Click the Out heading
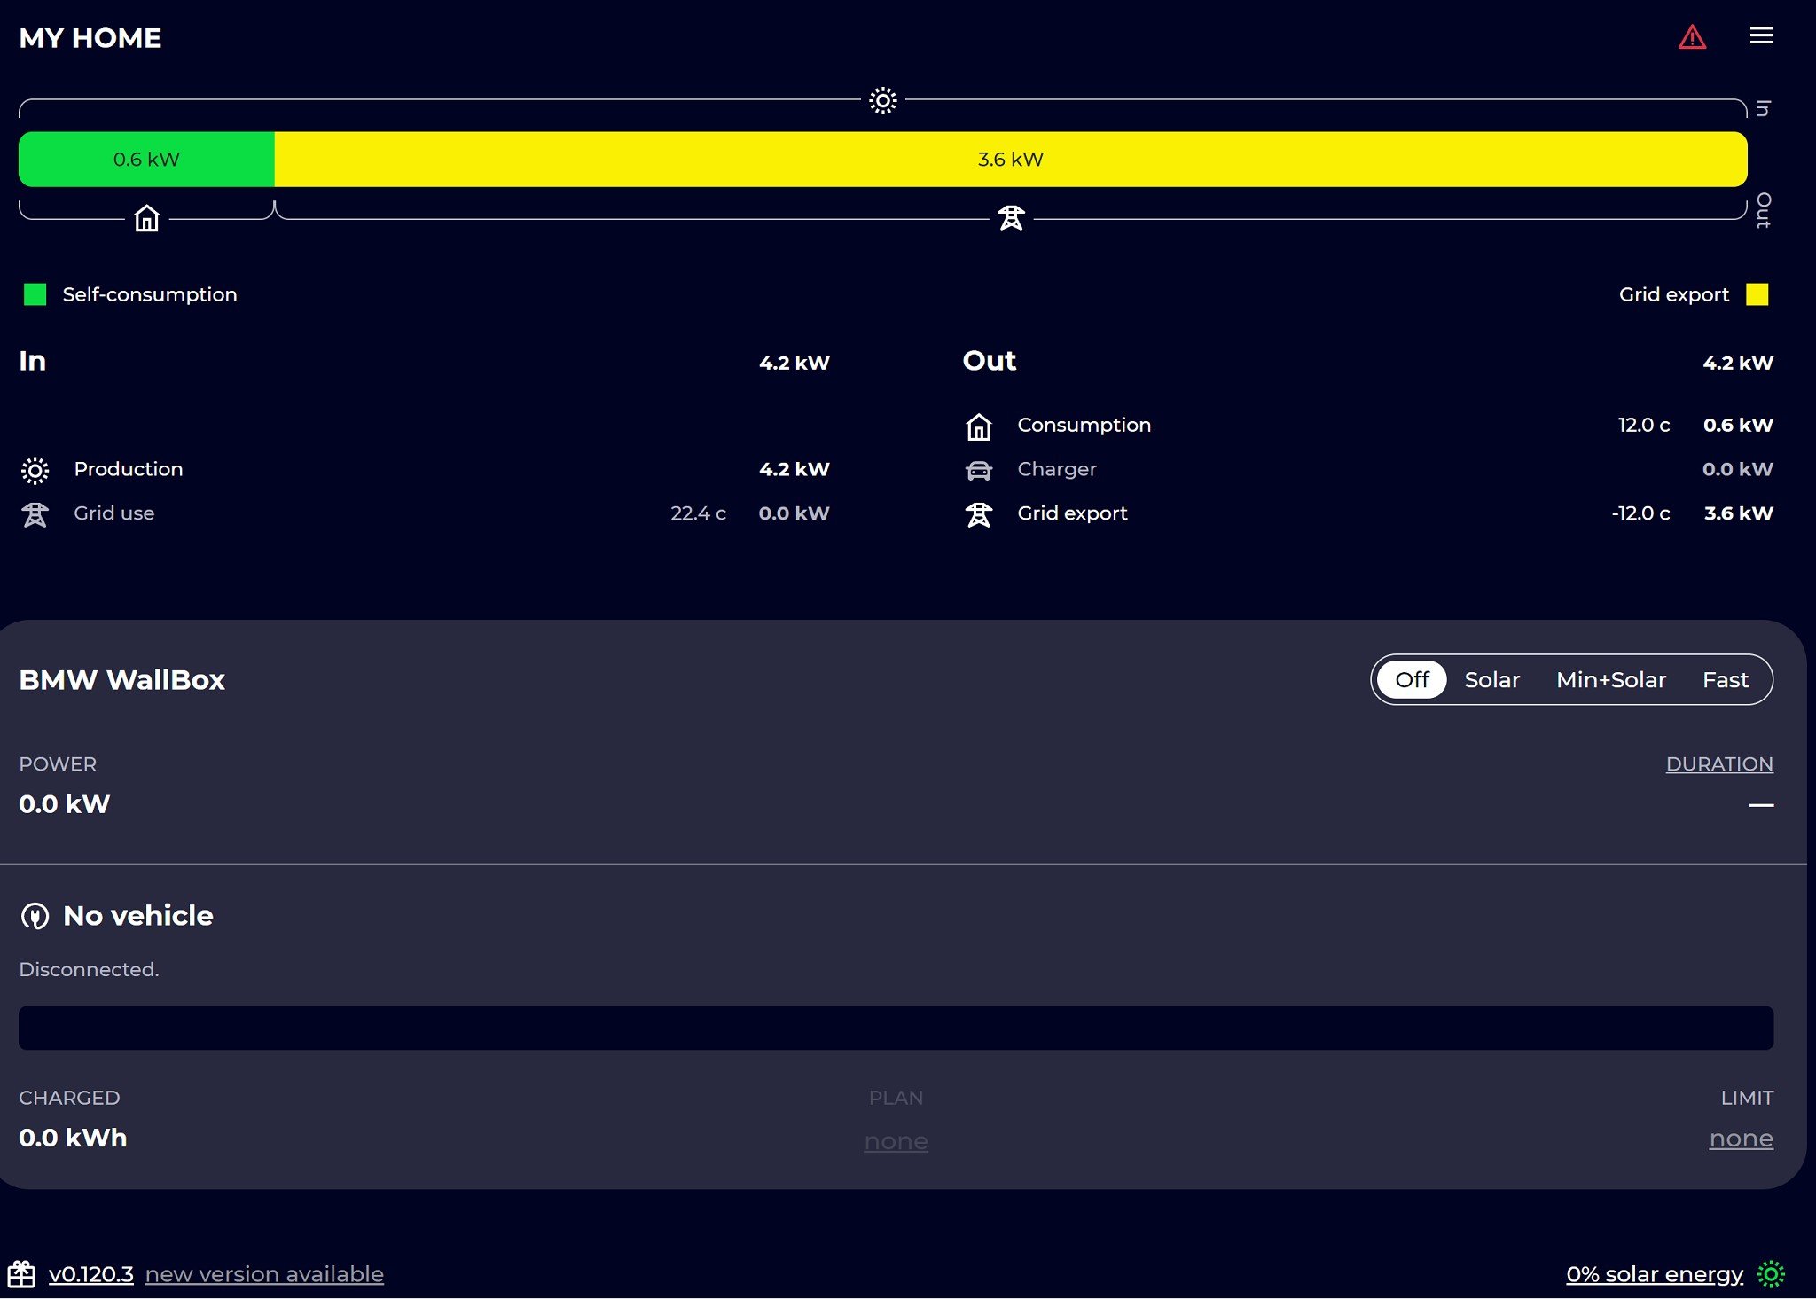Screen dimensions: 1816x1299 (x=989, y=361)
